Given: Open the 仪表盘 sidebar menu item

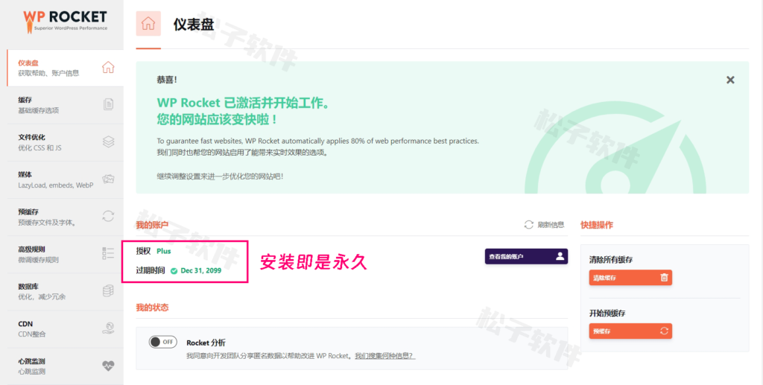Looking at the screenshot, I should pyautogui.click(x=66, y=68).
